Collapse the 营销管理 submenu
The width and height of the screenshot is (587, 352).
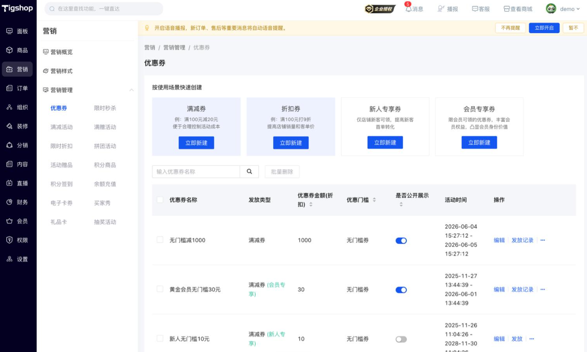(x=132, y=90)
